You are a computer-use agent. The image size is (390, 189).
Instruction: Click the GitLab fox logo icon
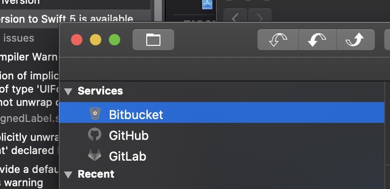tap(95, 155)
